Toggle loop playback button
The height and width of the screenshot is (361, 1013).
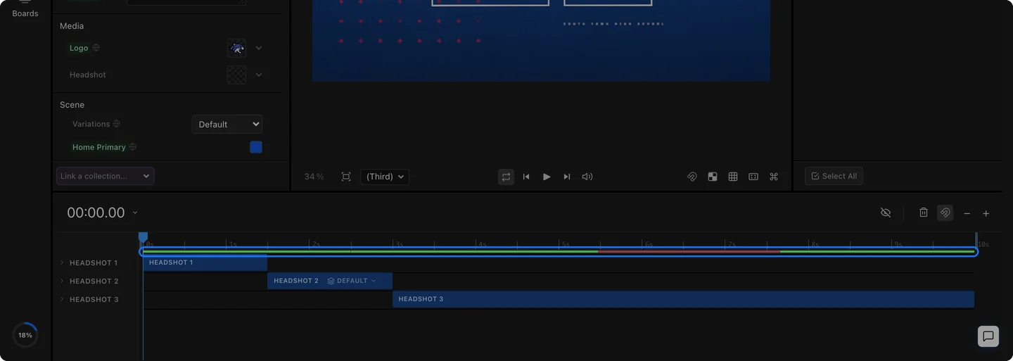point(506,177)
